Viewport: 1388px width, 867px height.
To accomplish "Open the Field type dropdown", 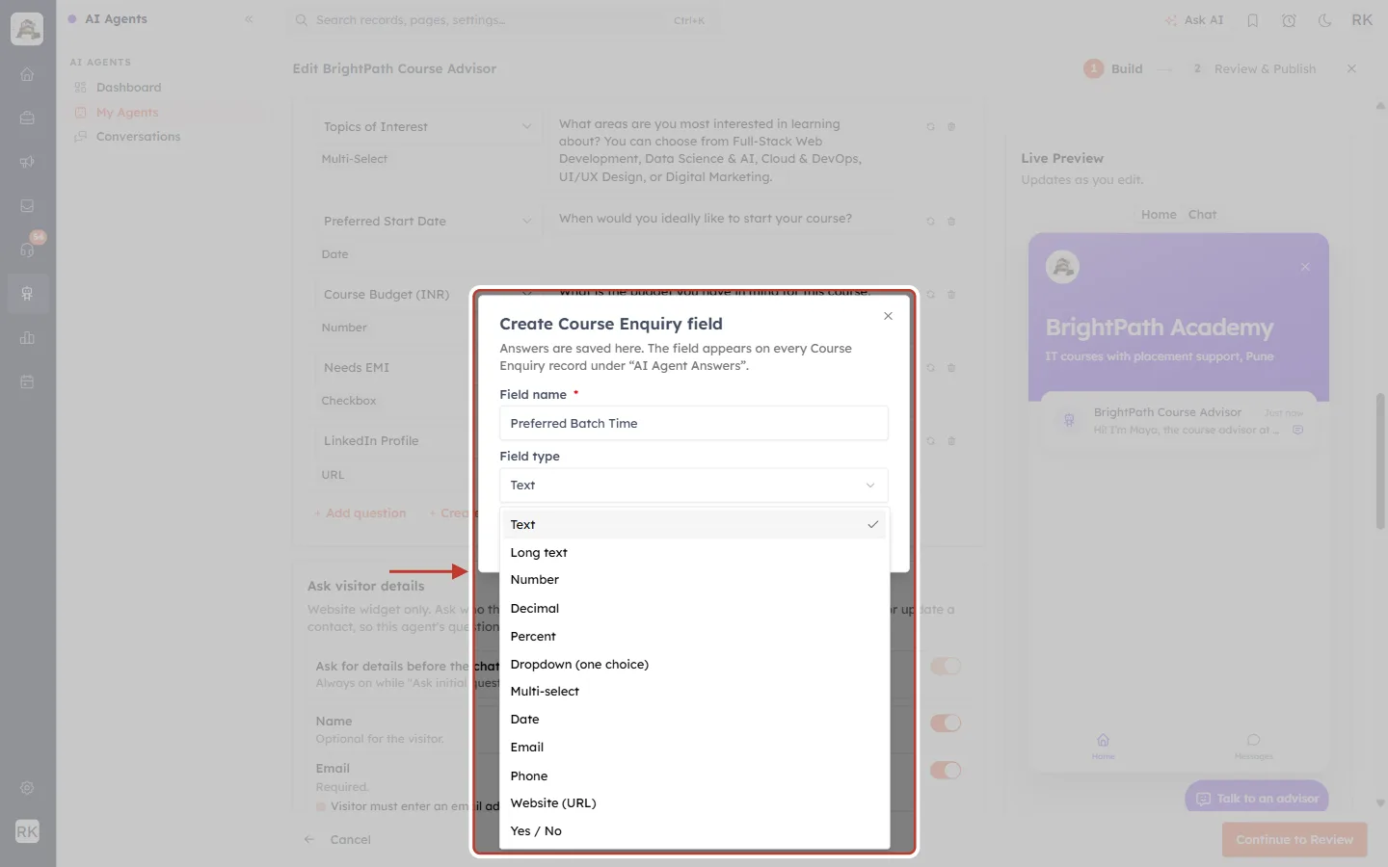I will pyautogui.click(x=694, y=486).
